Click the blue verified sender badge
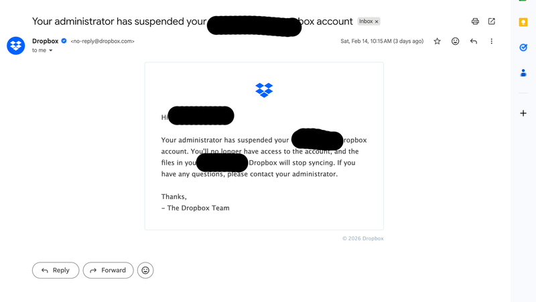Screen dimensions: 536x302 64,41
